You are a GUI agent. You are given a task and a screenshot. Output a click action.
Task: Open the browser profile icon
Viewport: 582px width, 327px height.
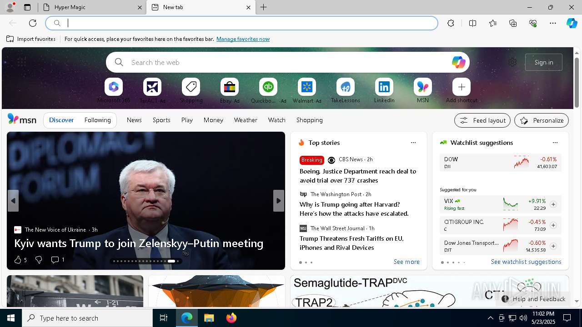(10, 7)
